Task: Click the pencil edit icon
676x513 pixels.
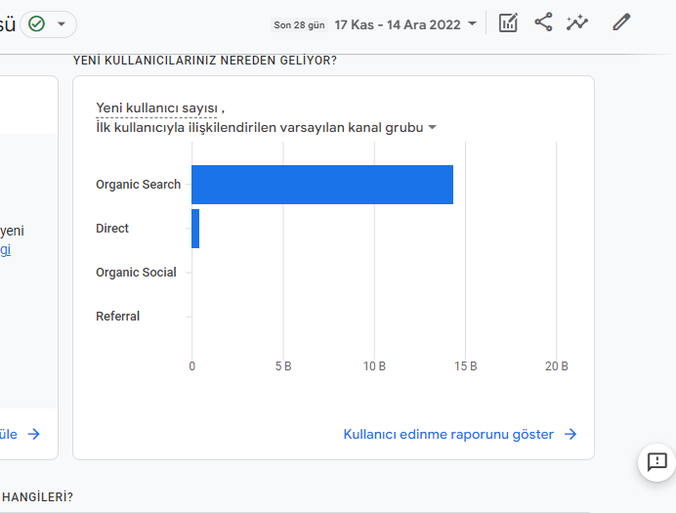Action: (621, 22)
